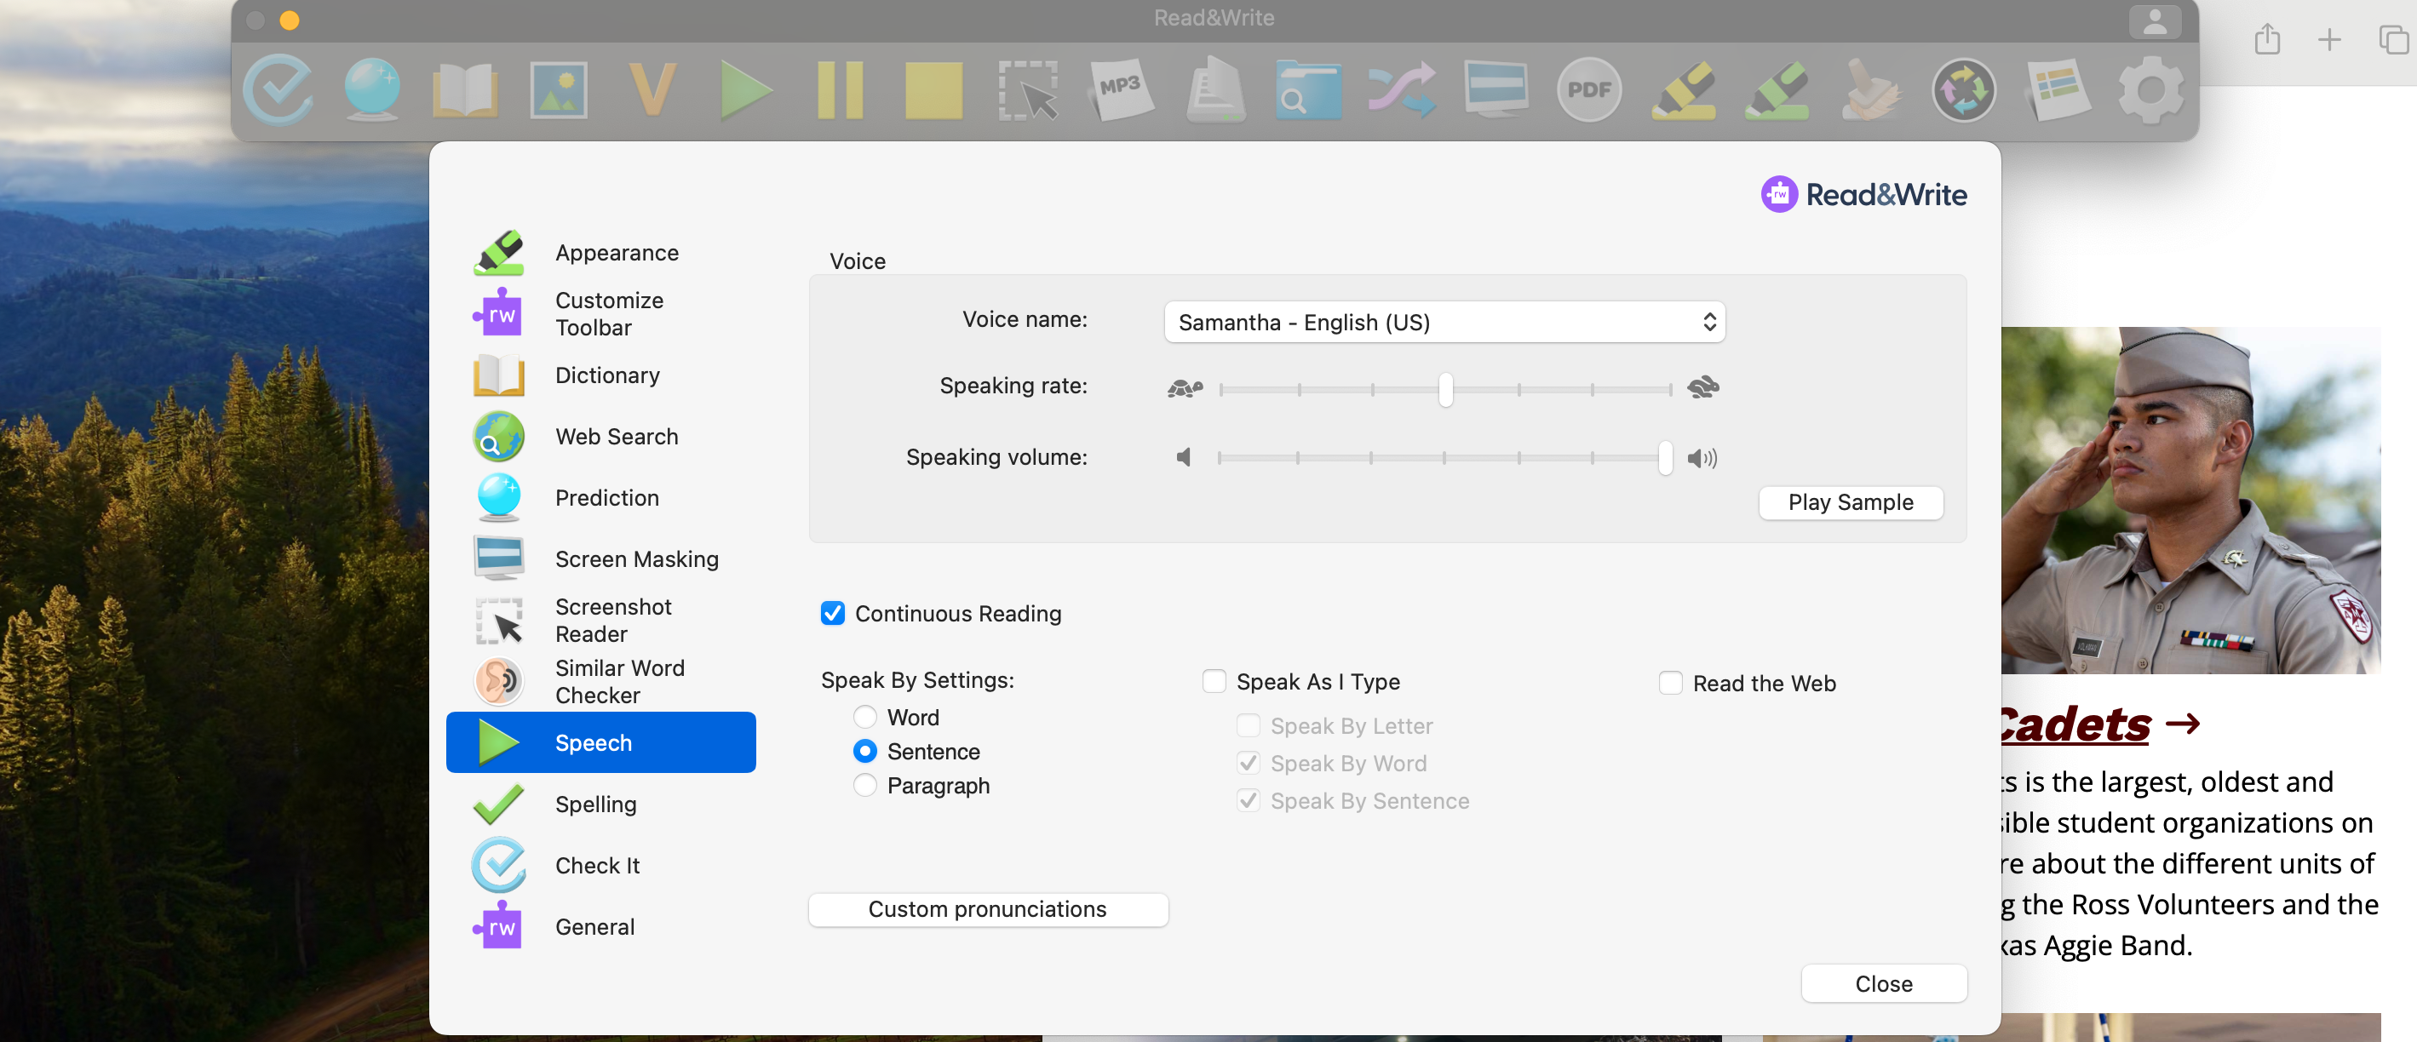Adjust the Speaking rate slider

pyautogui.click(x=1445, y=389)
